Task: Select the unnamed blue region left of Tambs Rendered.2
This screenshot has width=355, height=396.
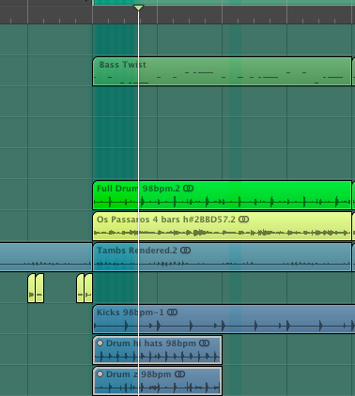Action: (x=46, y=257)
